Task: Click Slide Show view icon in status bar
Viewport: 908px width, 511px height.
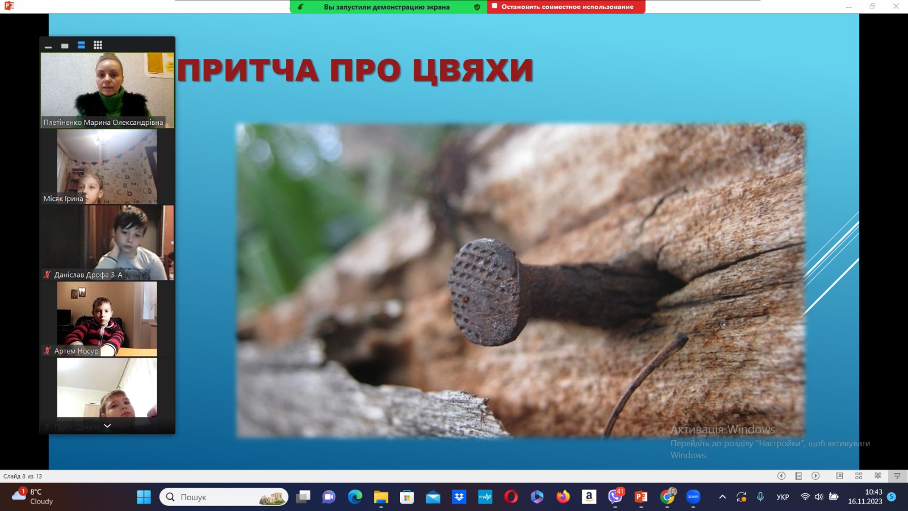Action: 897,476
